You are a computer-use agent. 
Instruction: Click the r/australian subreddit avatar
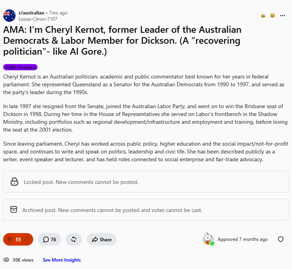tap(9, 16)
